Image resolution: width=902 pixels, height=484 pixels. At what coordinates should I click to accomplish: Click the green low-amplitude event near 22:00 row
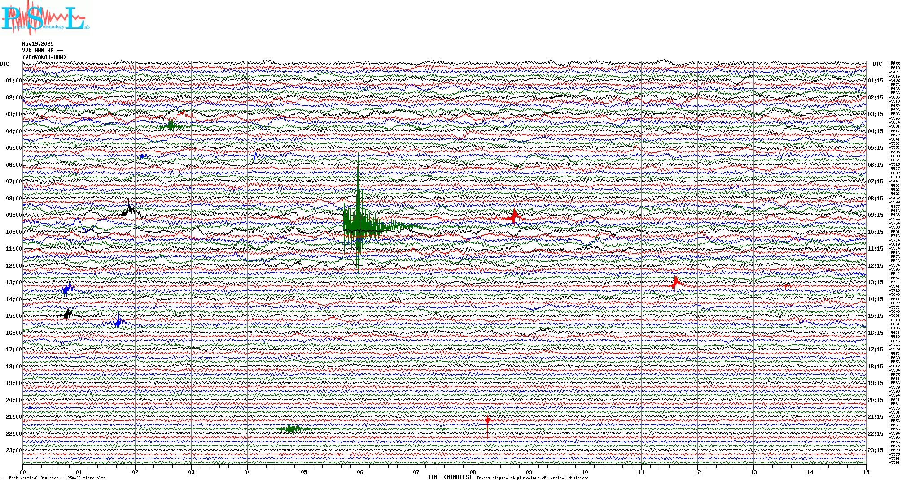pos(292,429)
